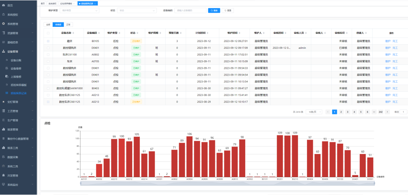
Task: Click the 系统授权 lock icon in sidebar
Action: [4, 15]
